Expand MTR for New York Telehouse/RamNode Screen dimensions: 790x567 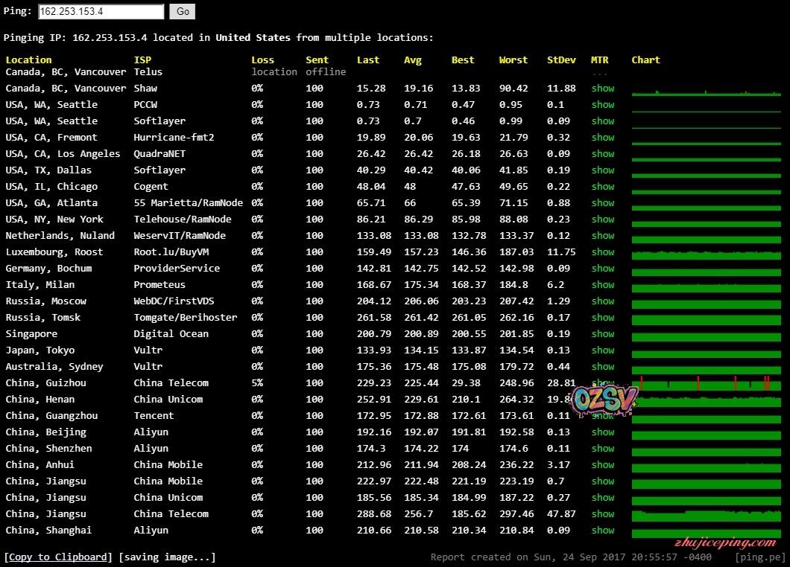[603, 220]
